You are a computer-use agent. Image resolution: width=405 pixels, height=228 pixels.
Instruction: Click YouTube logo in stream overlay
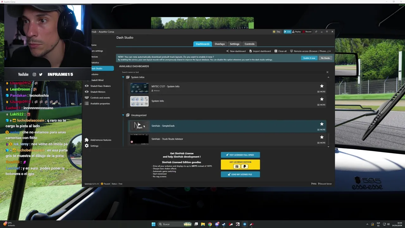tap(23, 74)
